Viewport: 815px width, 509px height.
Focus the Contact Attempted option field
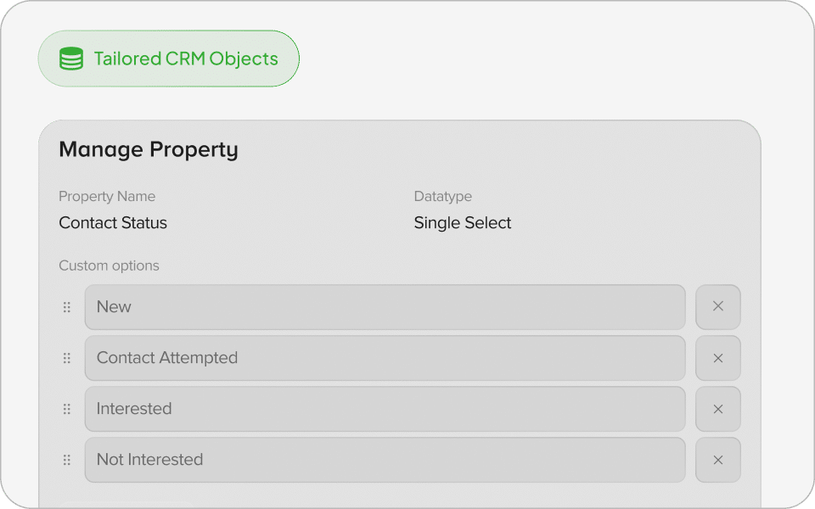(385, 358)
